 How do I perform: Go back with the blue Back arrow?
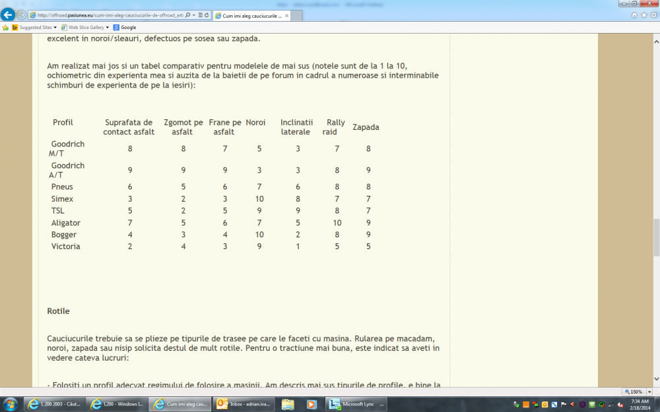(x=7, y=15)
